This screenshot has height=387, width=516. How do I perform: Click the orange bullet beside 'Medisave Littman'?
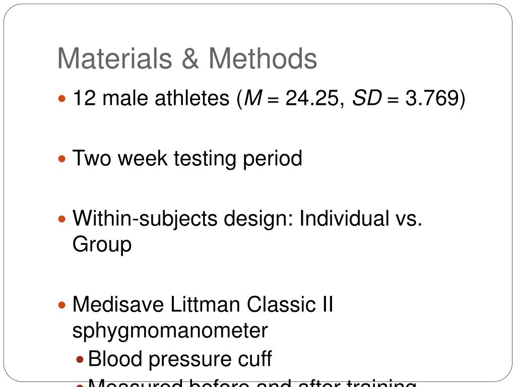(62, 305)
